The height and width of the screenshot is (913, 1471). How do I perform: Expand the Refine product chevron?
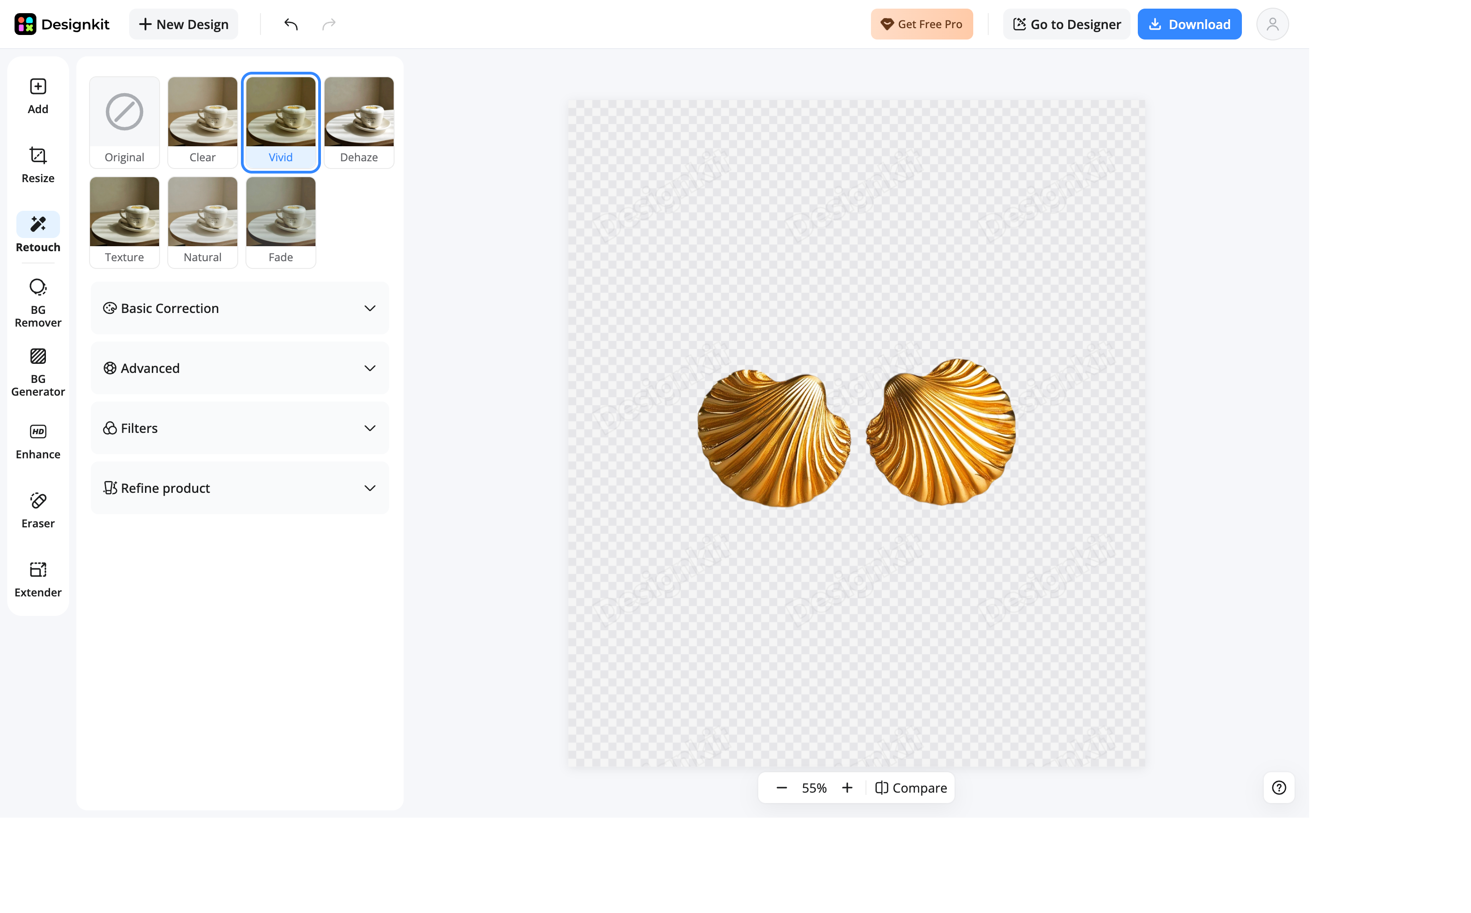370,488
